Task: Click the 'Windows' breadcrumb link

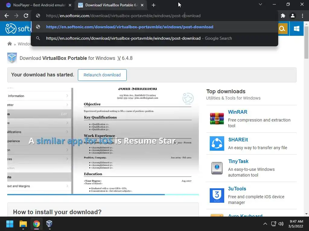Action: [x=24, y=44]
